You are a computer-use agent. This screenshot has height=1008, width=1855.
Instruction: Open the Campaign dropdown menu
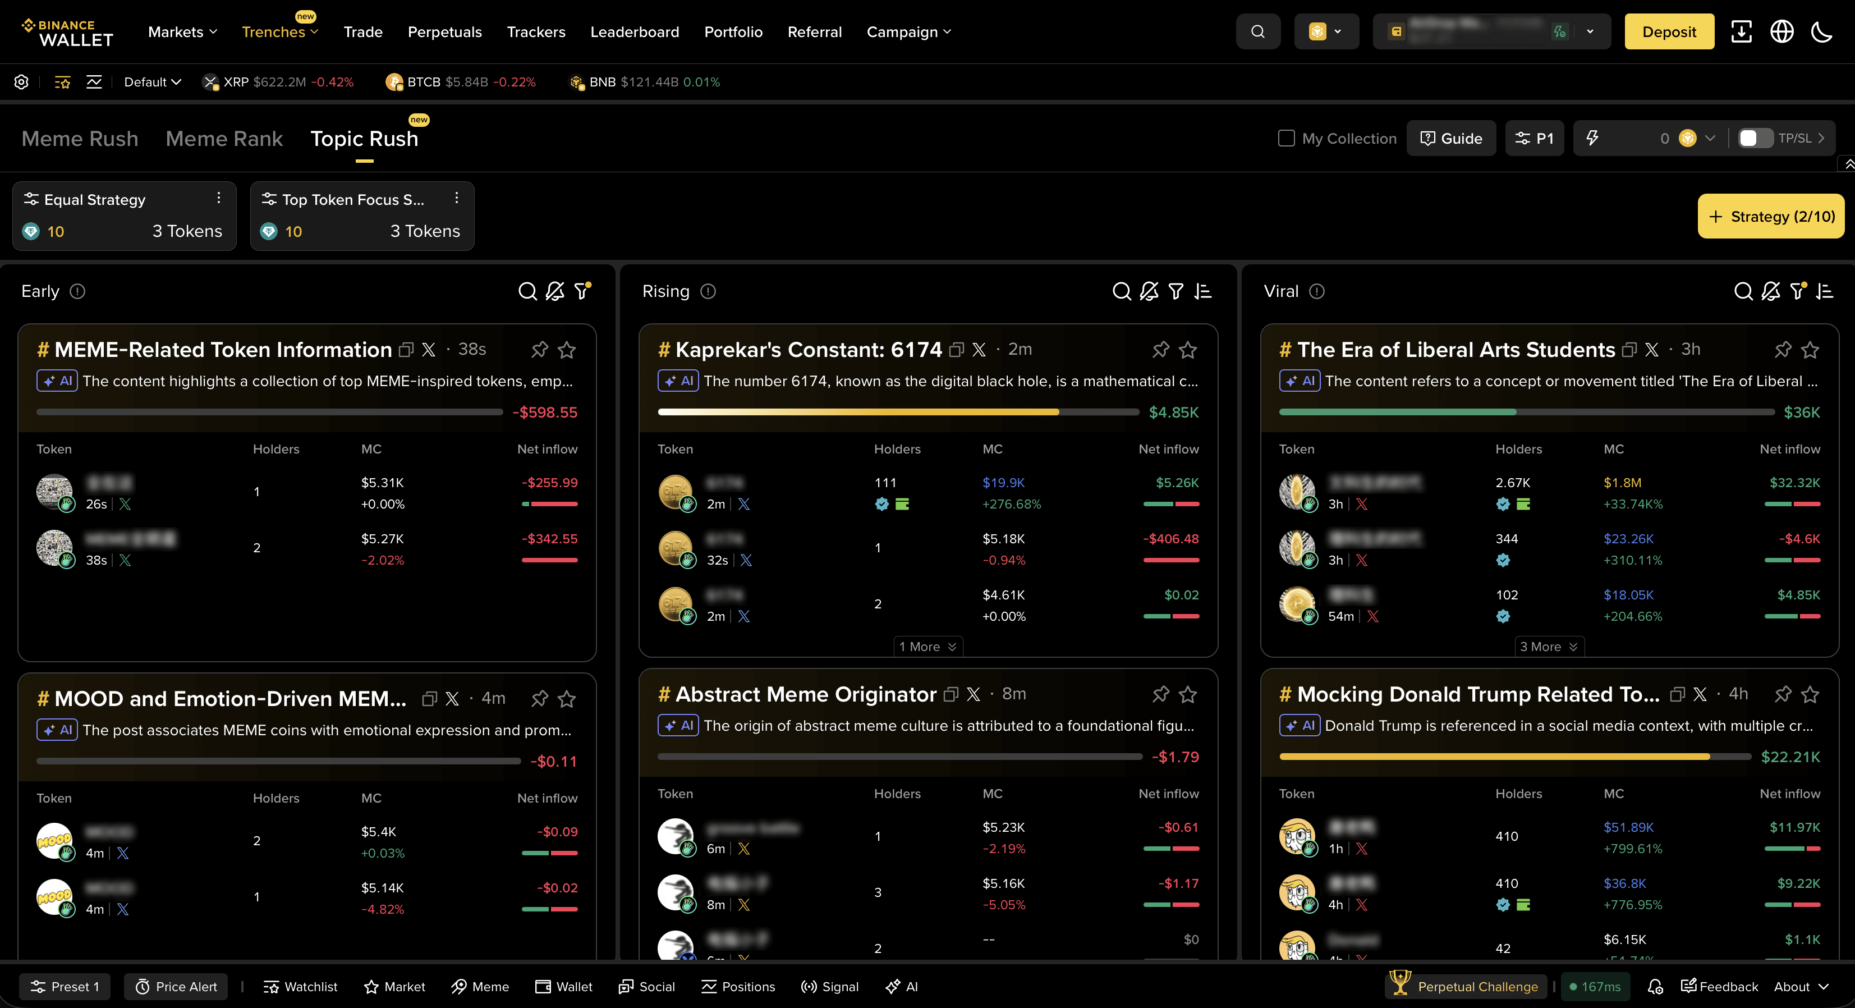(x=908, y=31)
